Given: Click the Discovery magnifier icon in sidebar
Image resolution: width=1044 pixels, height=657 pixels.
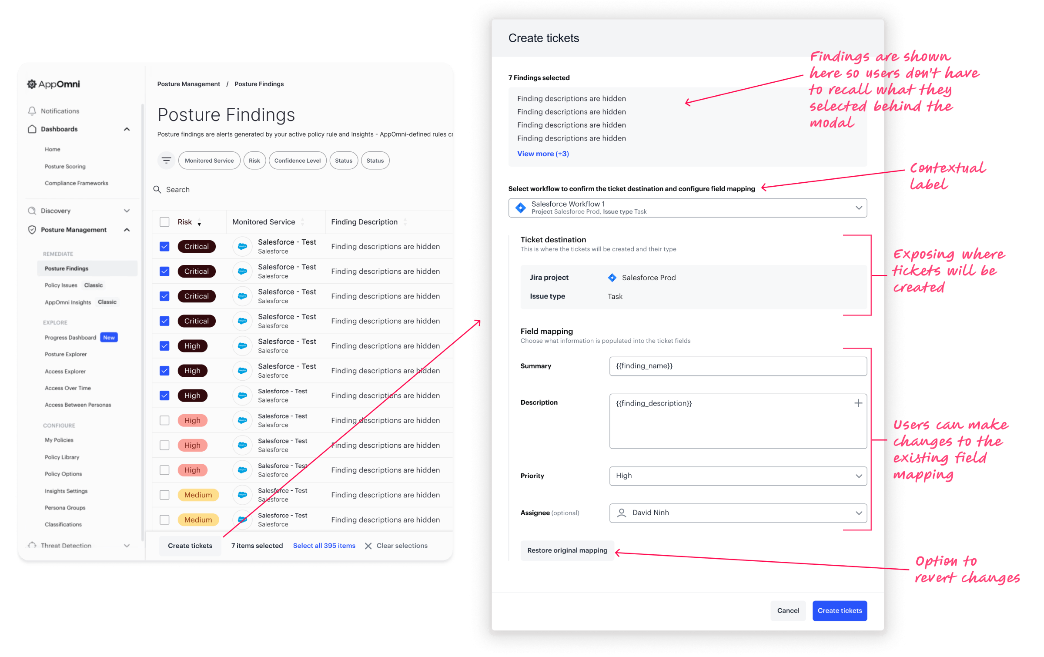Looking at the screenshot, I should (x=32, y=211).
